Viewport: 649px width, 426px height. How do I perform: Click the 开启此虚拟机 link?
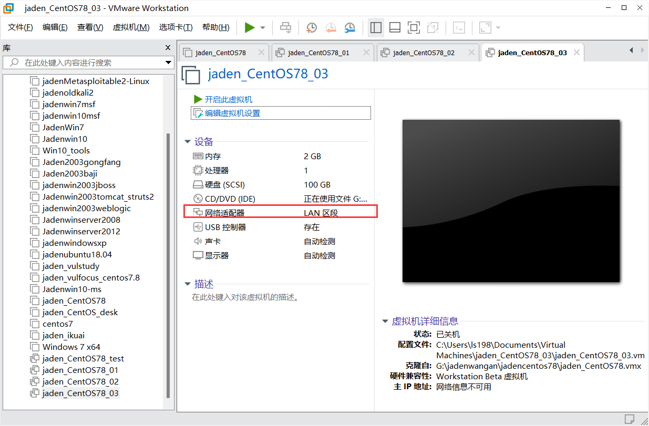pyautogui.click(x=227, y=99)
